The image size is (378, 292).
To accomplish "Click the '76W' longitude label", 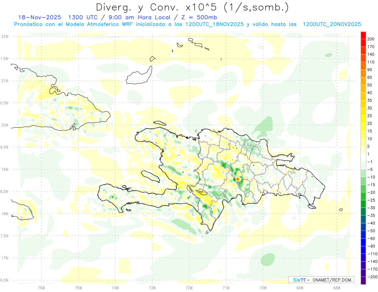I will 41,288.
